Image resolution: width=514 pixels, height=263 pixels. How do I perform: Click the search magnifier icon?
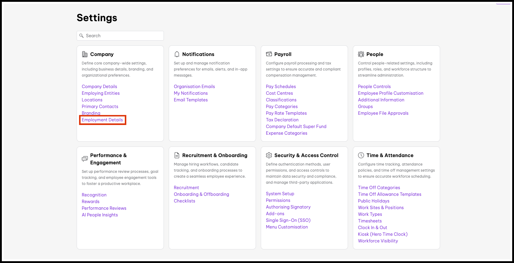81,36
